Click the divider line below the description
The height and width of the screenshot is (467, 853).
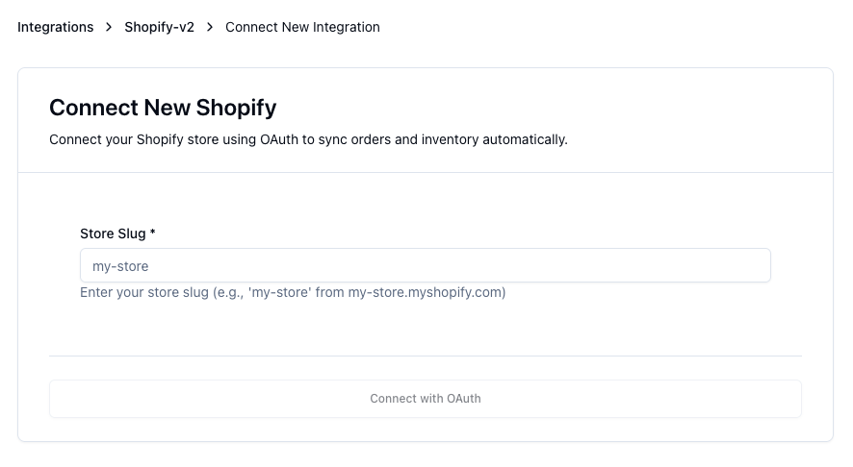click(426, 173)
